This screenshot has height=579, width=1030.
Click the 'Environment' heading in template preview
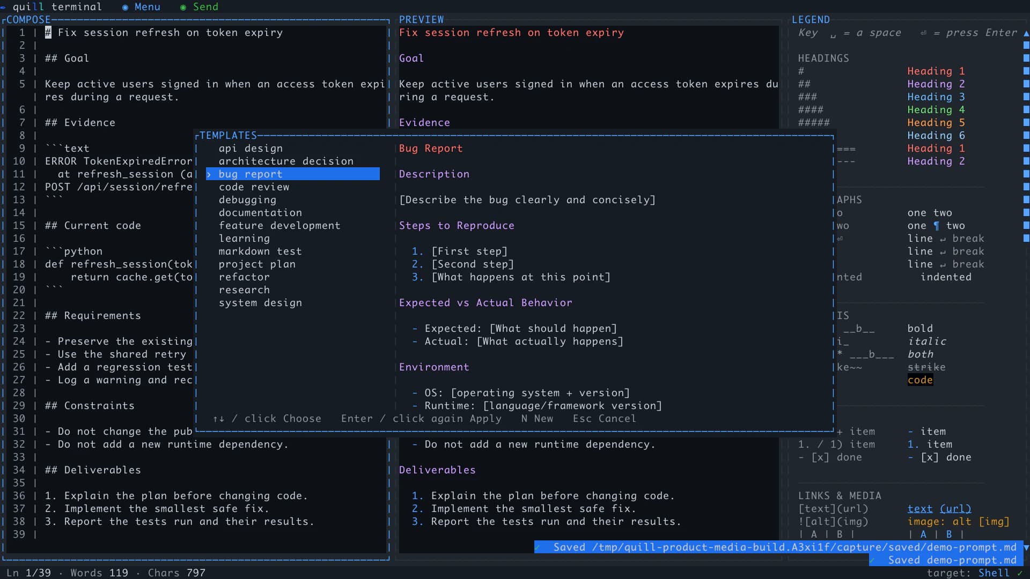click(x=434, y=367)
